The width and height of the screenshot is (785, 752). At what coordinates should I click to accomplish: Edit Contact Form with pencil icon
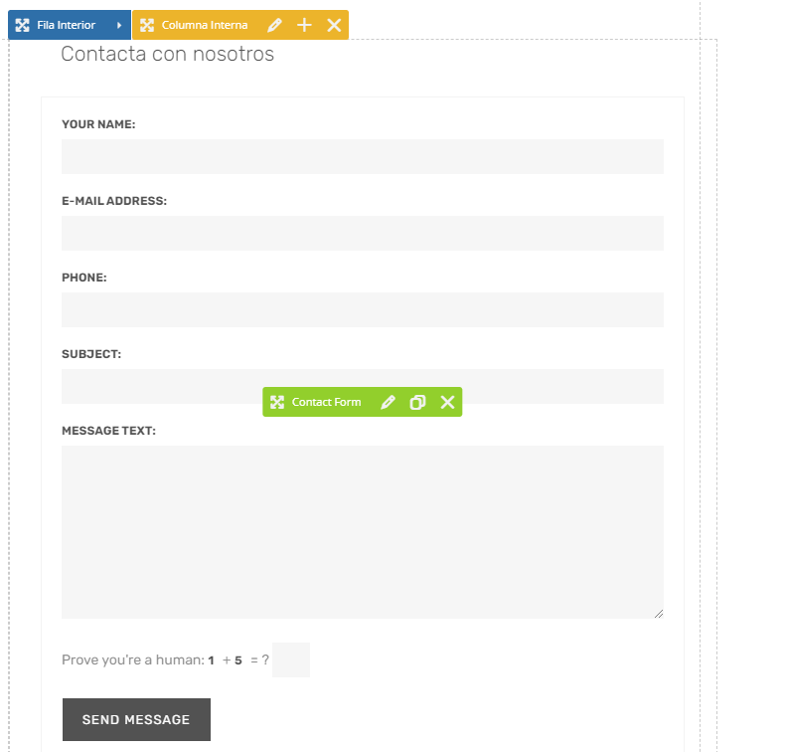388,402
